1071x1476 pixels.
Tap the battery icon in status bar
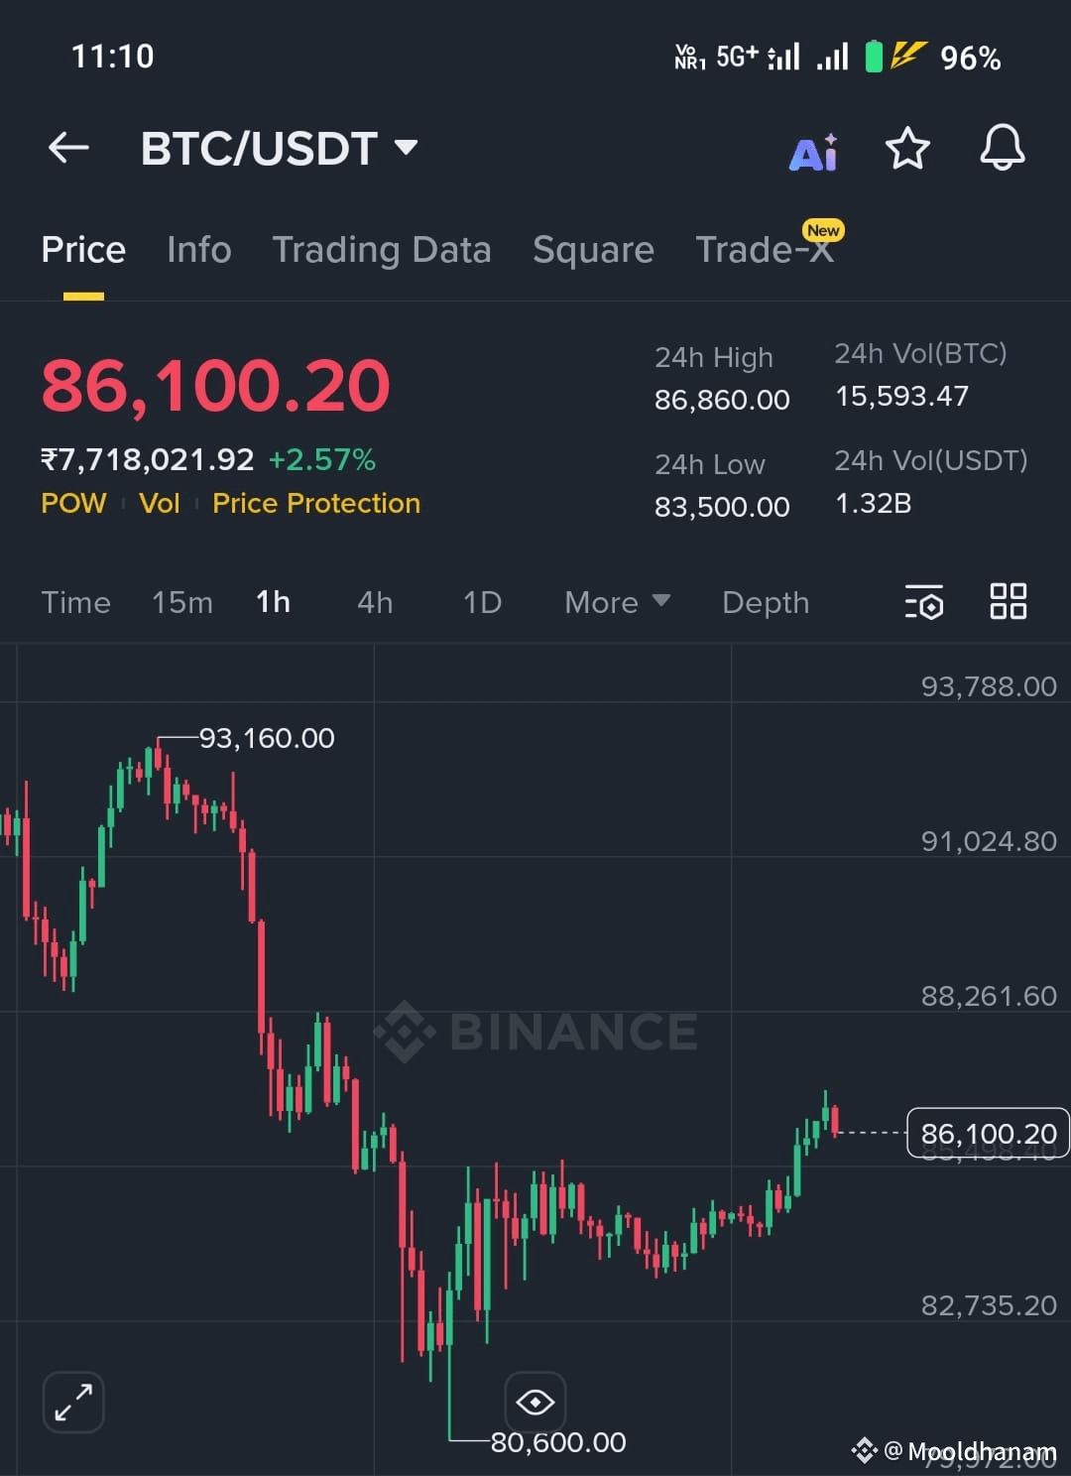874,57
